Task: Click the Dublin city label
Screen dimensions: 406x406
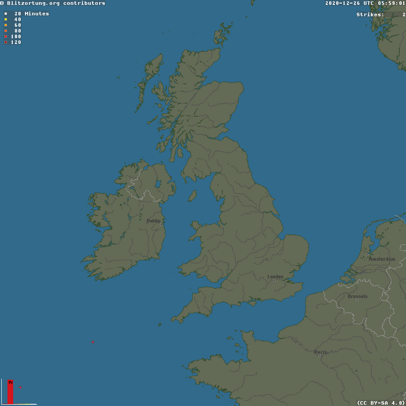Action: [x=153, y=221]
